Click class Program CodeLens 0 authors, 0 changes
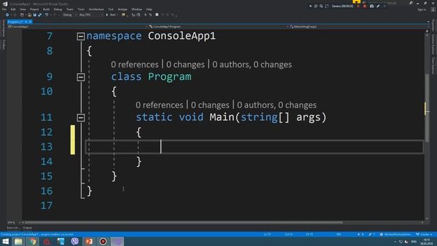The width and height of the screenshot is (437, 246). (252, 64)
